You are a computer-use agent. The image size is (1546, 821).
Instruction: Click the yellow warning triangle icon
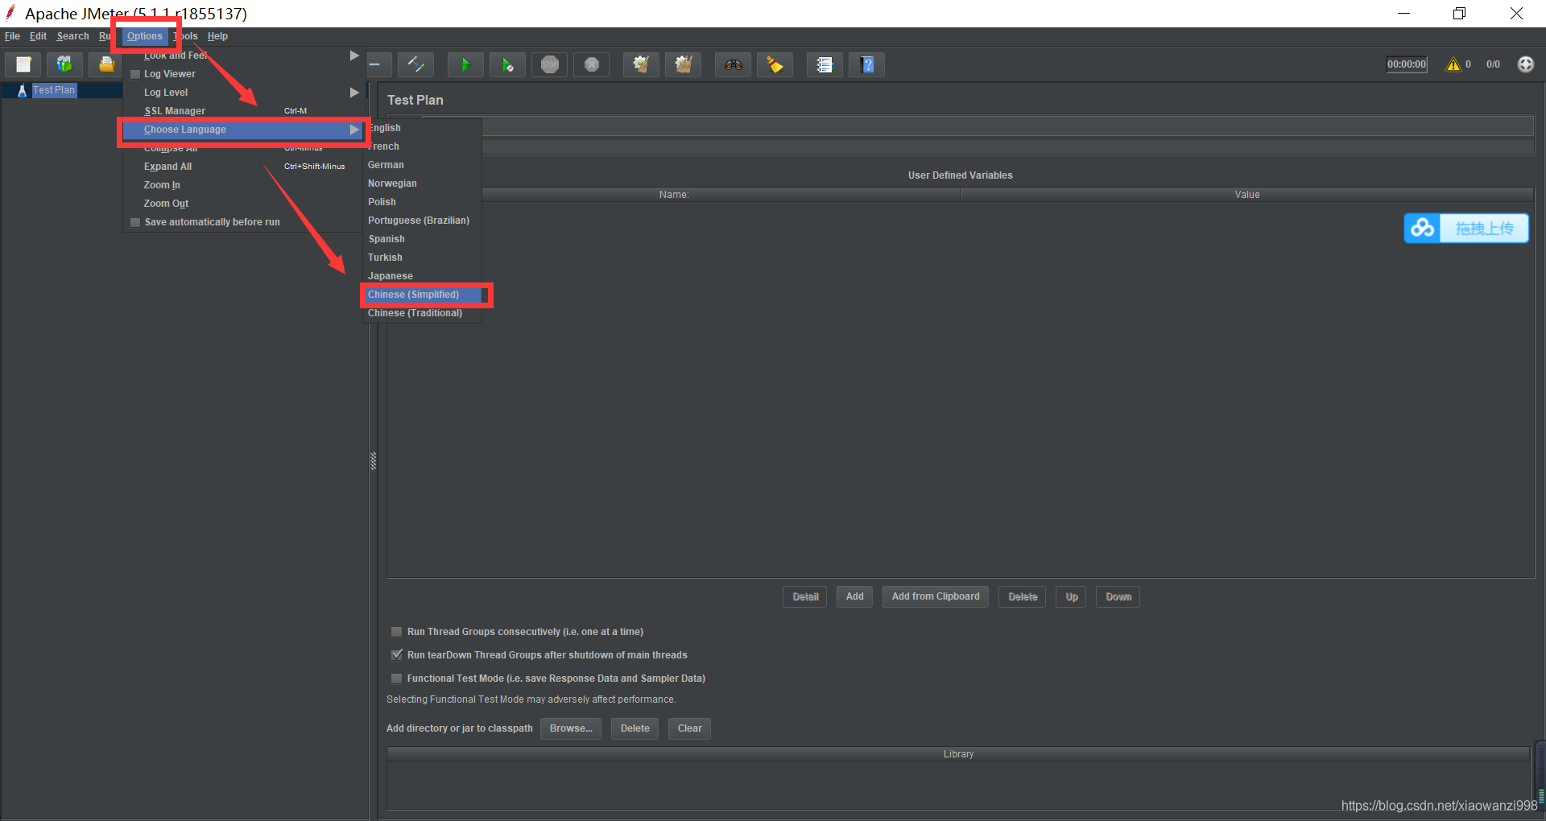[x=1453, y=64]
